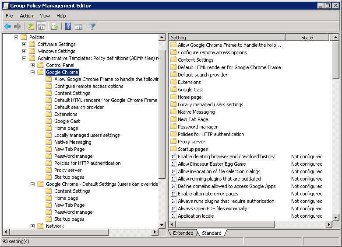Select Startup pages folder in right list
The height and width of the screenshot is (247, 342).
pyautogui.click(x=193, y=149)
